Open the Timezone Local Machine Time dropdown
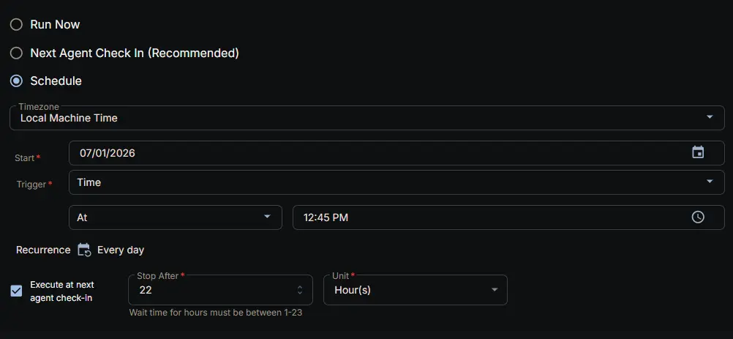 click(x=367, y=118)
